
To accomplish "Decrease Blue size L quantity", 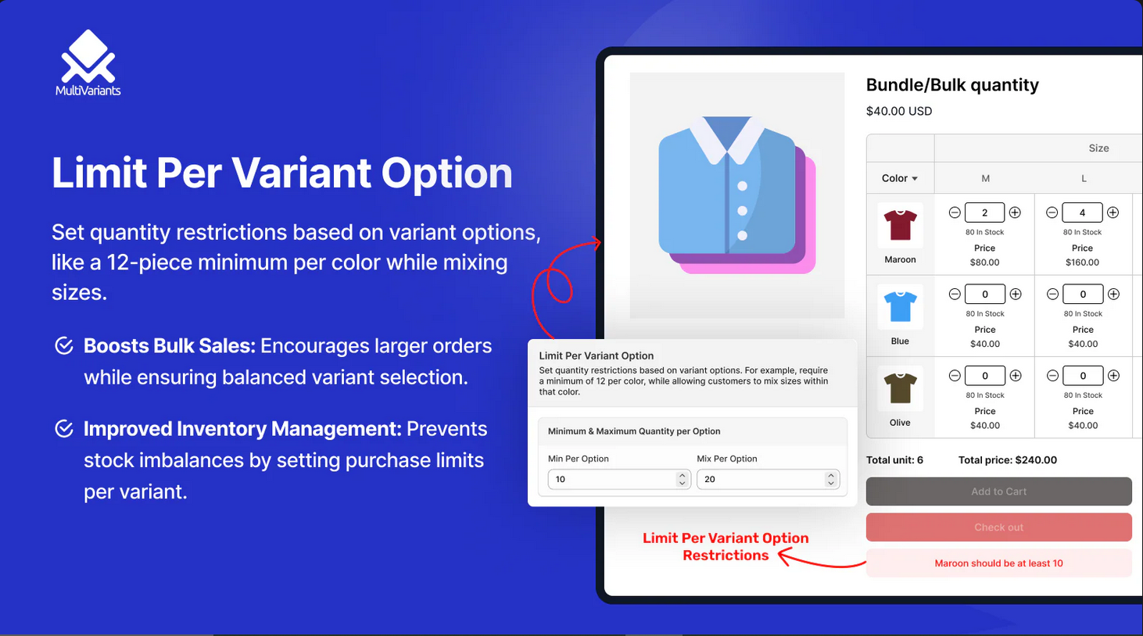I will click(x=1053, y=294).
